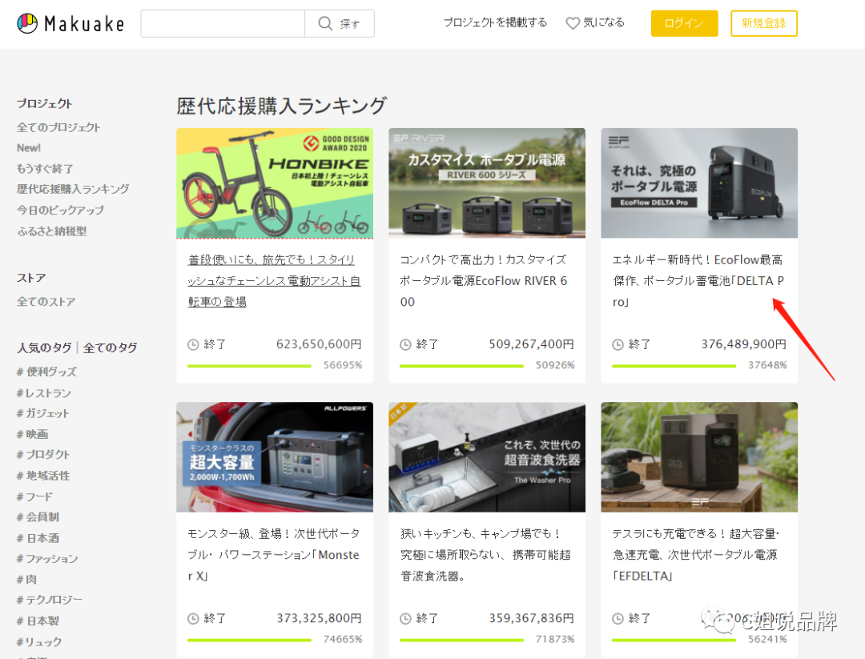865x659 pixels.
Task: Click the search magnifier icon
Action: (x=325, y=23)
